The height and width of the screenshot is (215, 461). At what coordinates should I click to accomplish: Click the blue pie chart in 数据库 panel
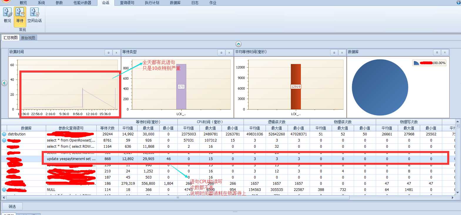(x=380, y=87)
